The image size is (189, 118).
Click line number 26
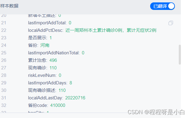[4, 60]
